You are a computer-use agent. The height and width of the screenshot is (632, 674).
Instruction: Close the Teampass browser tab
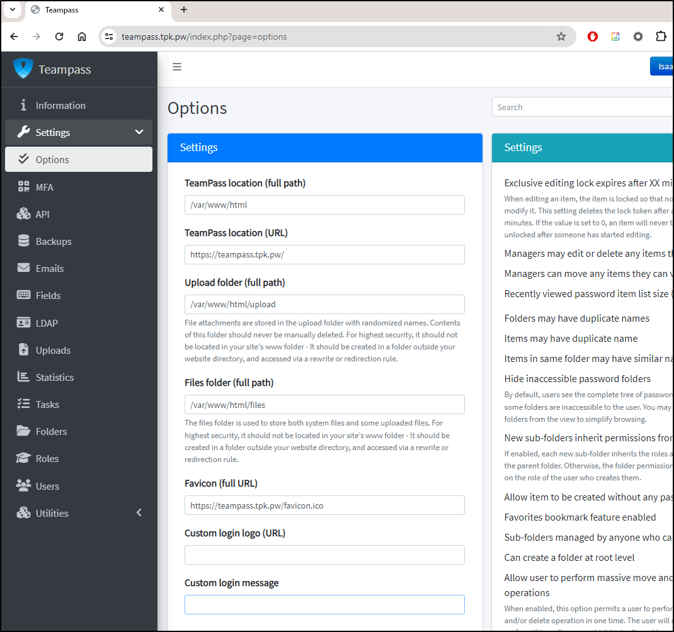[x=161, y=9]
